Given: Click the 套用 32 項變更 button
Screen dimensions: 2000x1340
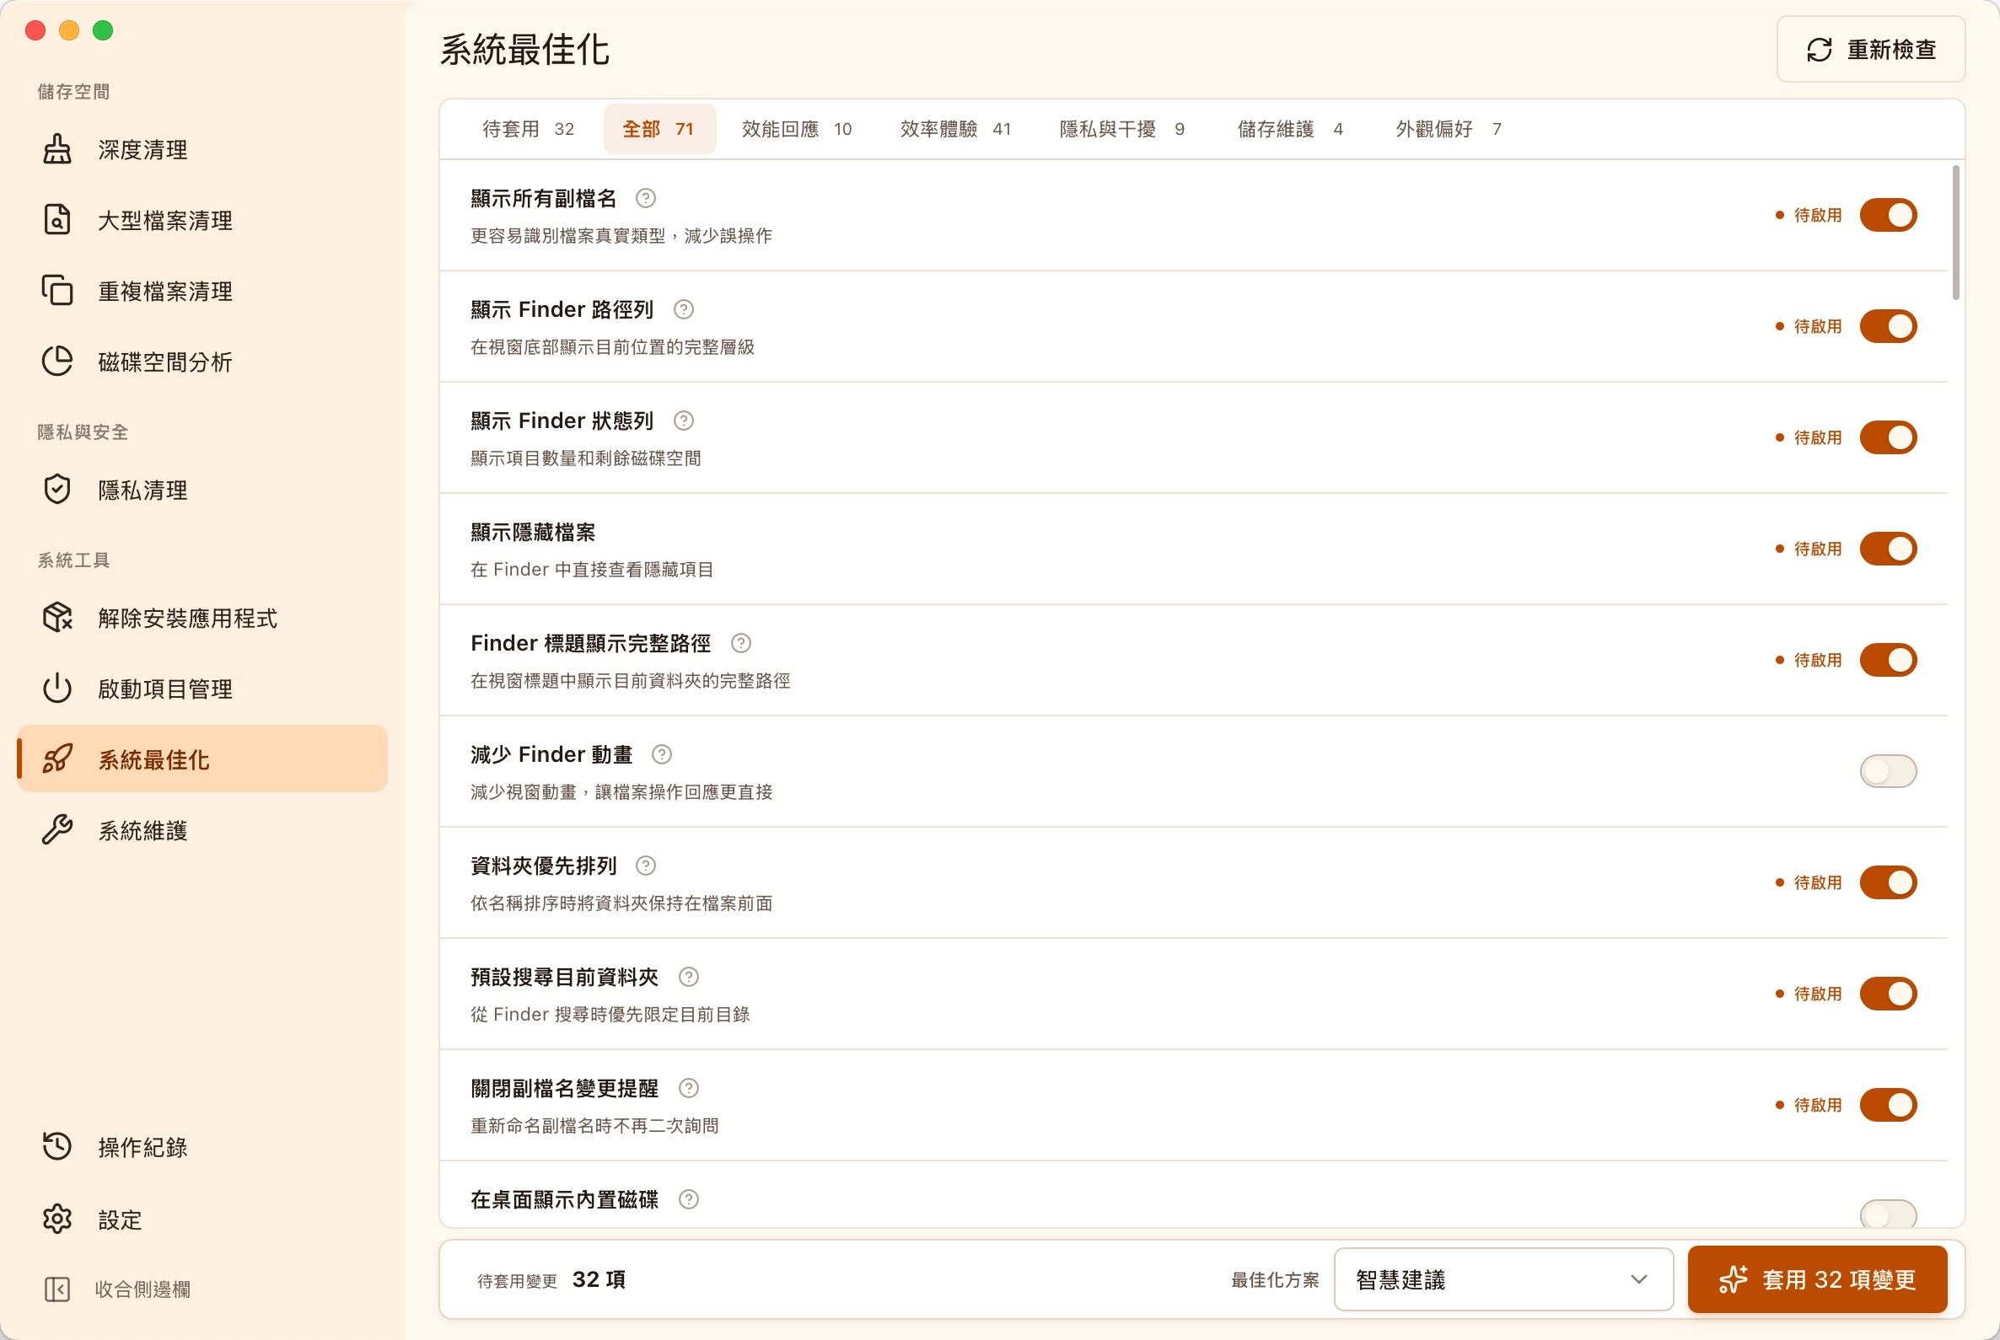Looking at the screenshot, I should 1817,1279.
